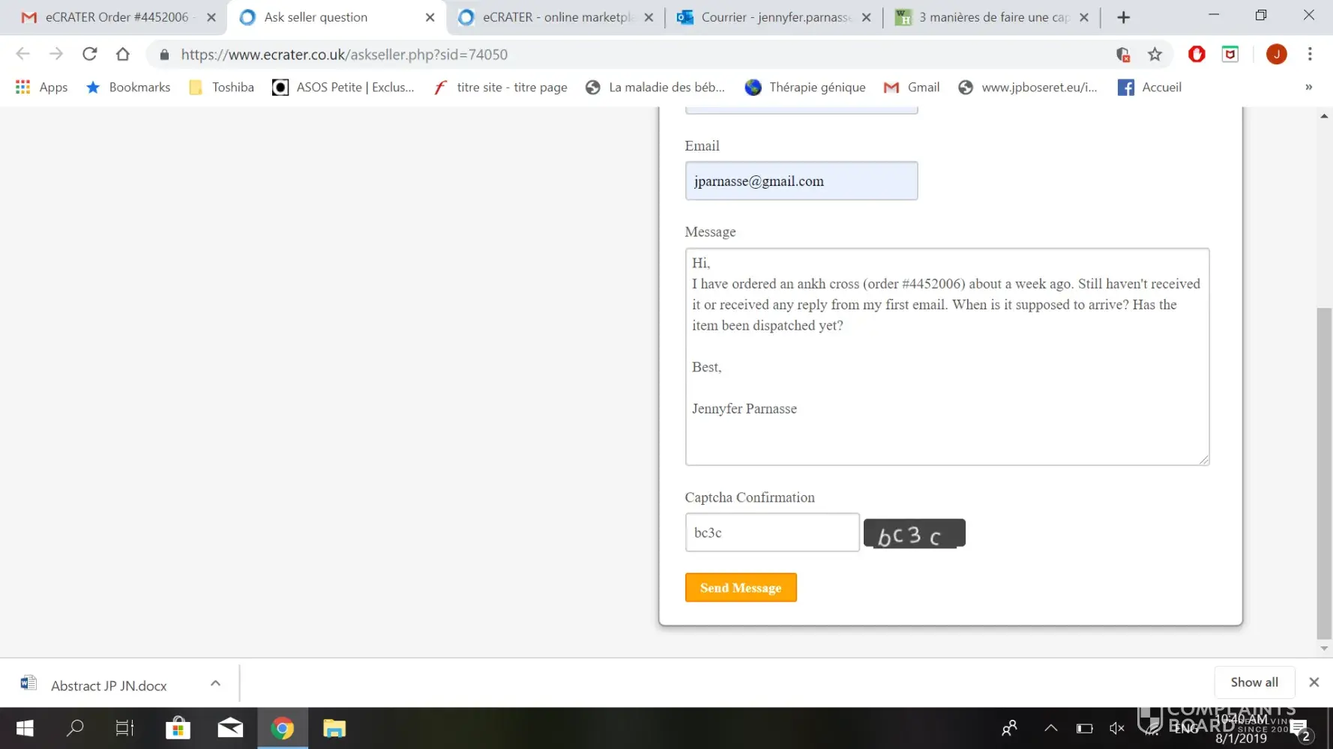Expand options for Abstract JP JN.docx download
1333x749 pixels.
pos(215,683)
